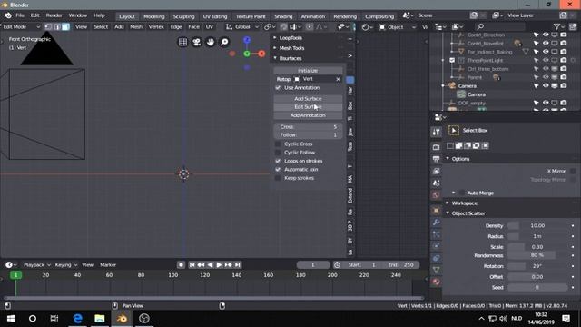Open the outliner filter funnel icon
The image size is (581, 327).
tap(556, 26)
